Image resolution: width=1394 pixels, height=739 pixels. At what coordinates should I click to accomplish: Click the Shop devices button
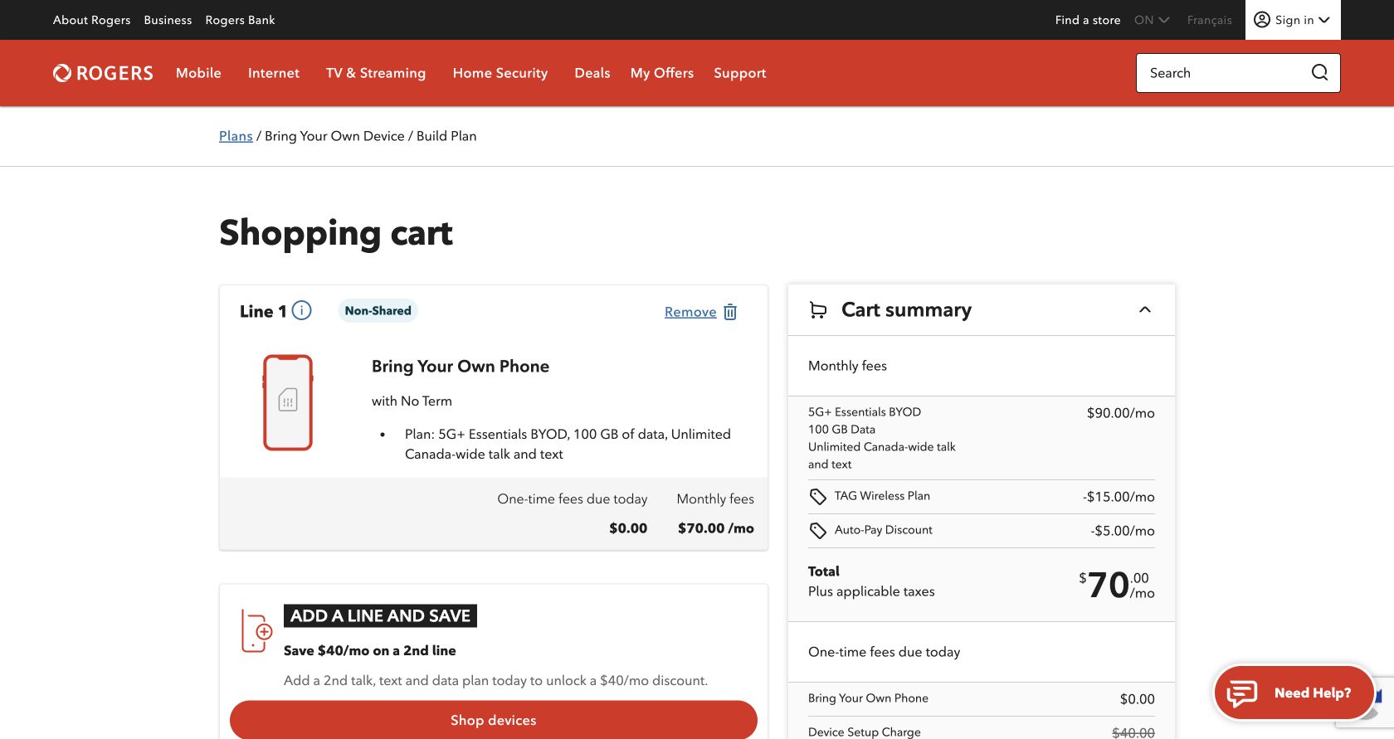click(x=494, y=720)
